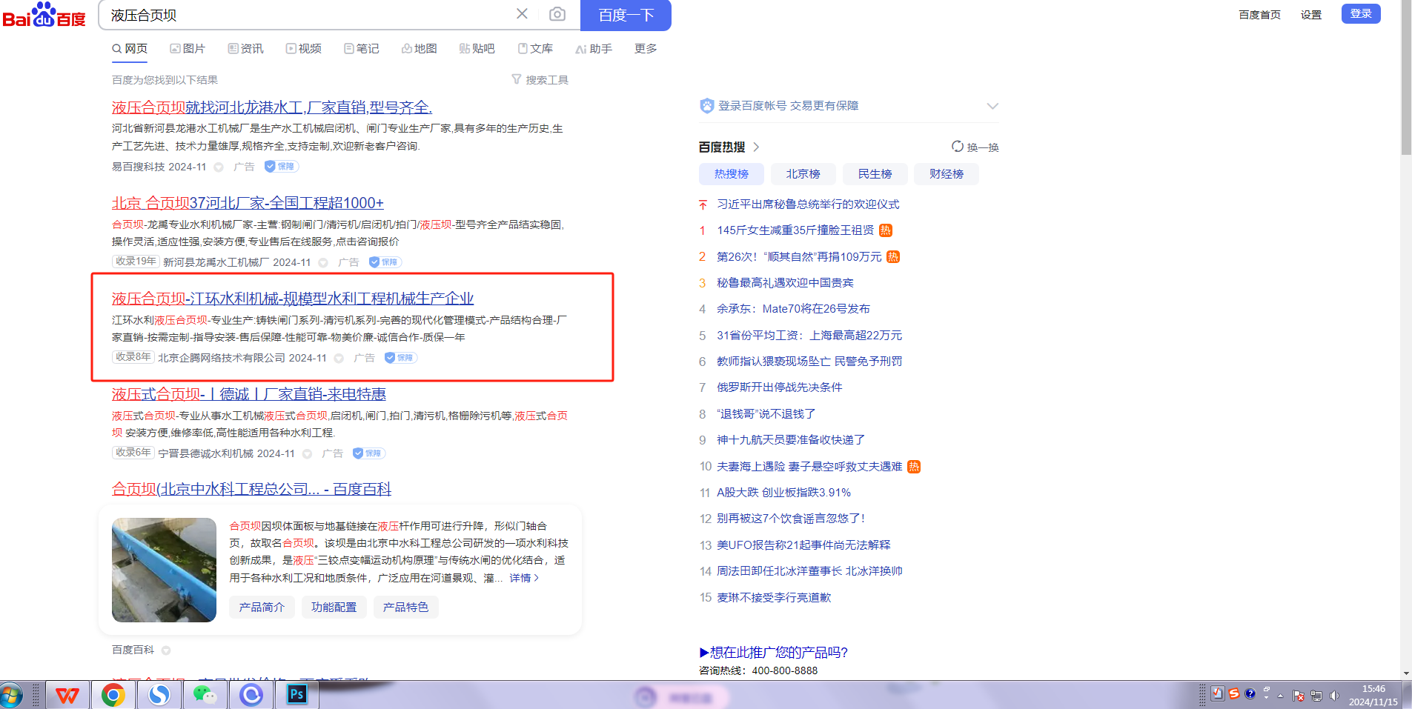Refresh hot list with 换一换
The image size is (1412, 709).
point(975,147)
